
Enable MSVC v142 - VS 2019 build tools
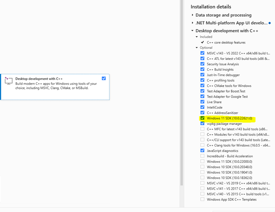(202, 183)
